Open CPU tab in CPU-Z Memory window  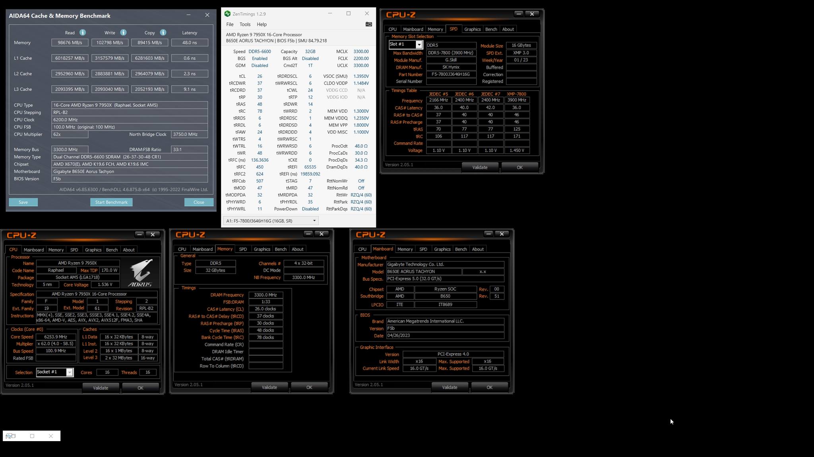(182, 249)
